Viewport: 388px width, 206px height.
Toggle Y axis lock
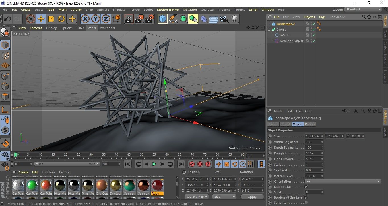coord(96,19)
